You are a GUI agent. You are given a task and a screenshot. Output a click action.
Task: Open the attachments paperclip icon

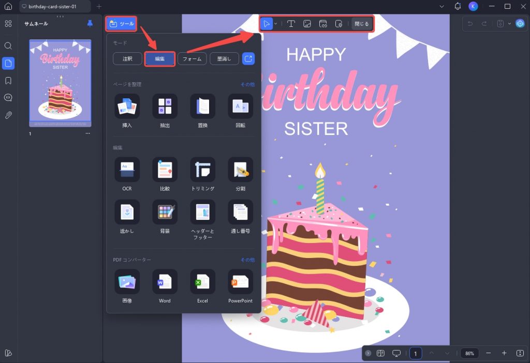tap(8, 115)
